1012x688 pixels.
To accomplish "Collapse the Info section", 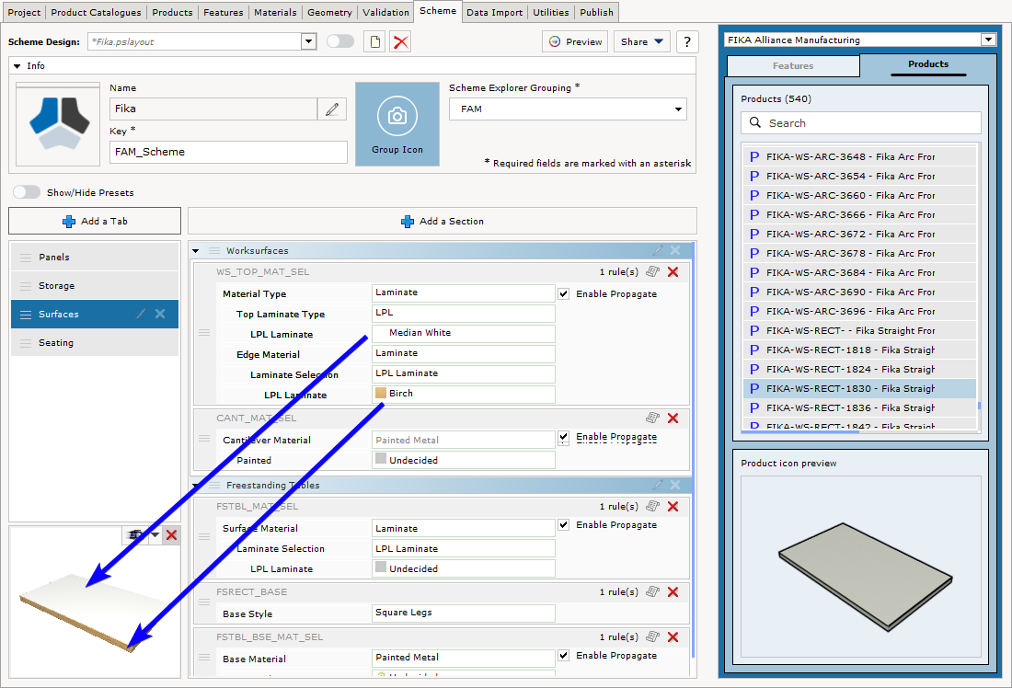I will tap(17, 66).
